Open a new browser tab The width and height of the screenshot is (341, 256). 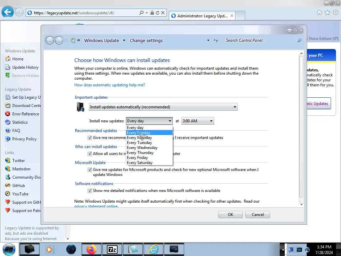coord(240,16)
